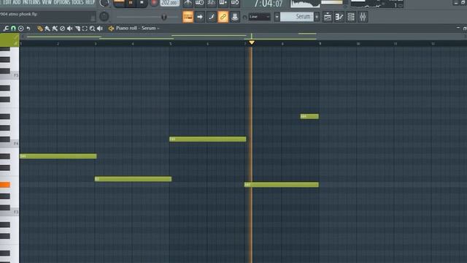Select the Delete tool circle-slash icon

coord(62,28)
